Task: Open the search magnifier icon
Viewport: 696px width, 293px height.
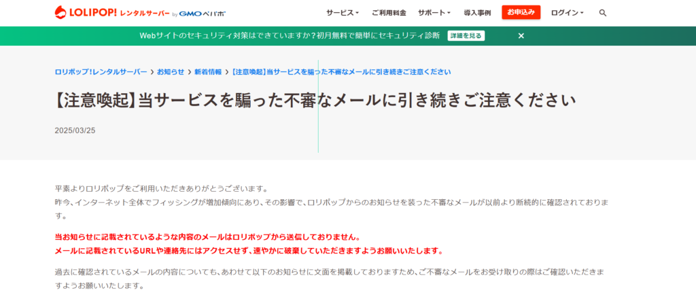Action: (x=602, y=13)
